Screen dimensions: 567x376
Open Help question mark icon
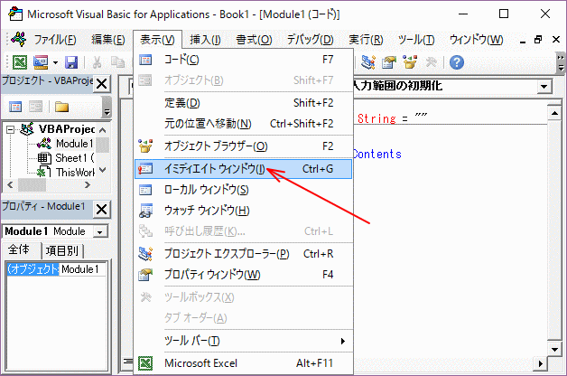coord(457,62)
